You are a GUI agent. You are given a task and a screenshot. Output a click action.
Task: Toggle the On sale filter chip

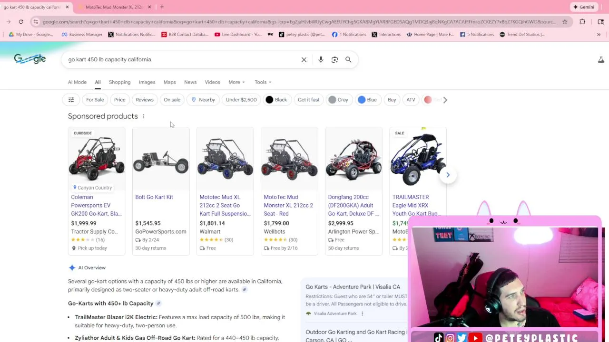pyautogui.click(x=172, y=100)
